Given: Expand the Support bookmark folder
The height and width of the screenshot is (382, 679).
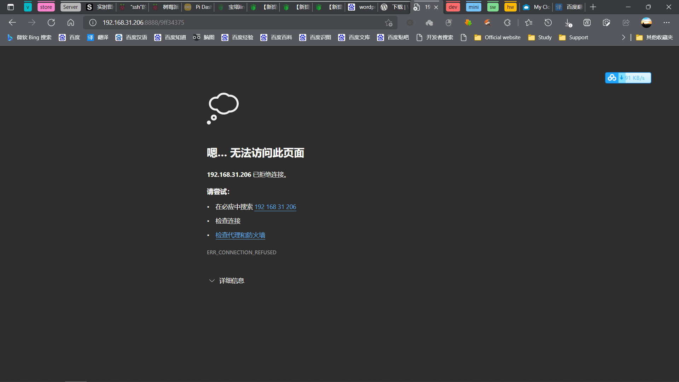Looking at the screenshot, I should click(x=573, y=37).
